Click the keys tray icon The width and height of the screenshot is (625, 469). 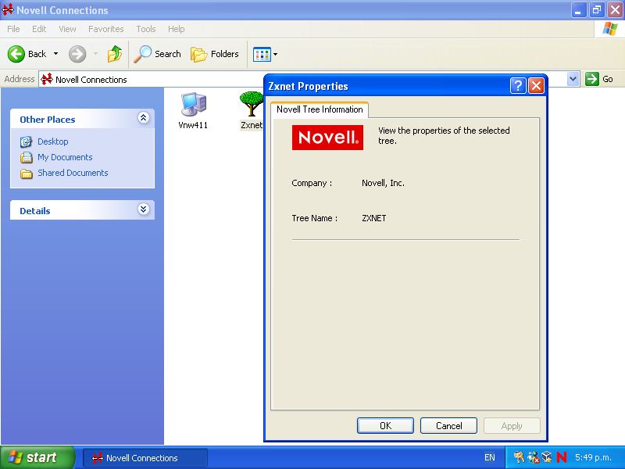(x=519, y=457)
